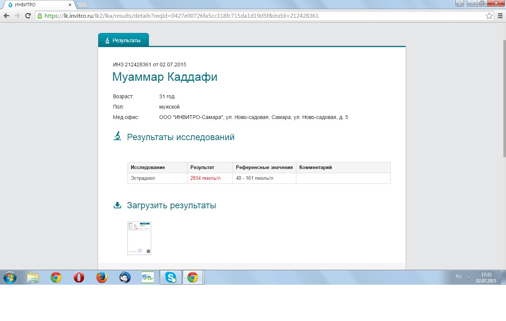The image size is (506, 321).
Task: Click the bookmark star in address bar
Action: [489, 16]
